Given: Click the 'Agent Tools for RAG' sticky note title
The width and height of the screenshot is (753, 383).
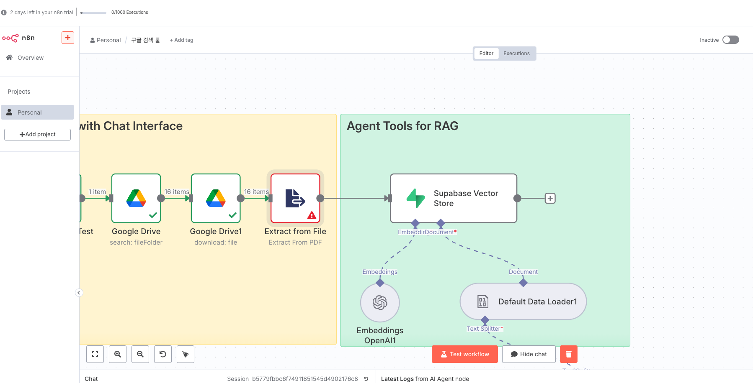Looking at the screenshot, I should [x=402, y=126].
